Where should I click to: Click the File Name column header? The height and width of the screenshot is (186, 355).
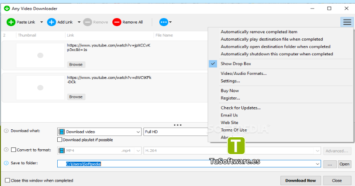tap(164, 35)
